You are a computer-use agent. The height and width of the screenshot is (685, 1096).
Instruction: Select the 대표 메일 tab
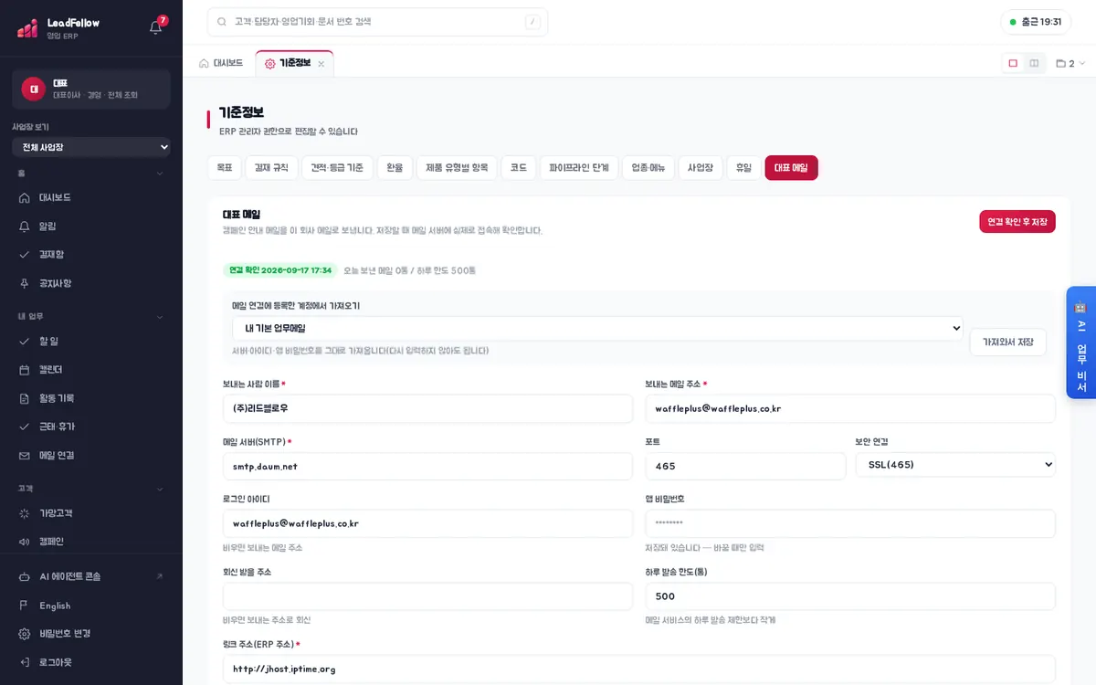coord(791,168)
